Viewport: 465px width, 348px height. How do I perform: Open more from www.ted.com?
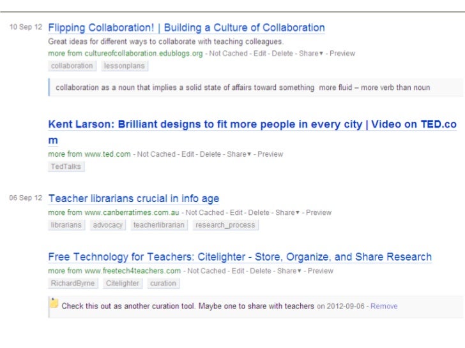pos(89,154)
